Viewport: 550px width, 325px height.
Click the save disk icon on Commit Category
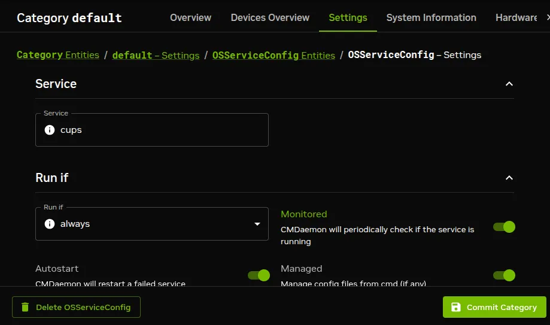(455, 307)
